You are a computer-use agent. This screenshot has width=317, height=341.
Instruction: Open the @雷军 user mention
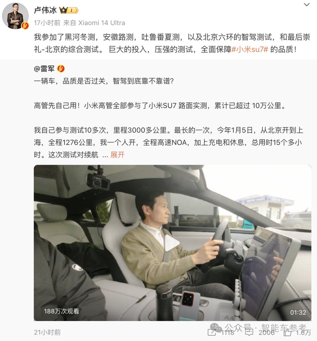44,69
